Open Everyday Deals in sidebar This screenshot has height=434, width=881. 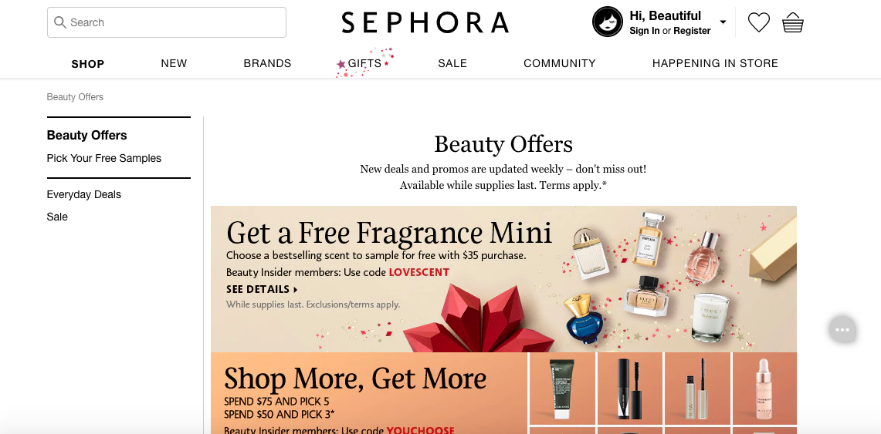(83, 194)
